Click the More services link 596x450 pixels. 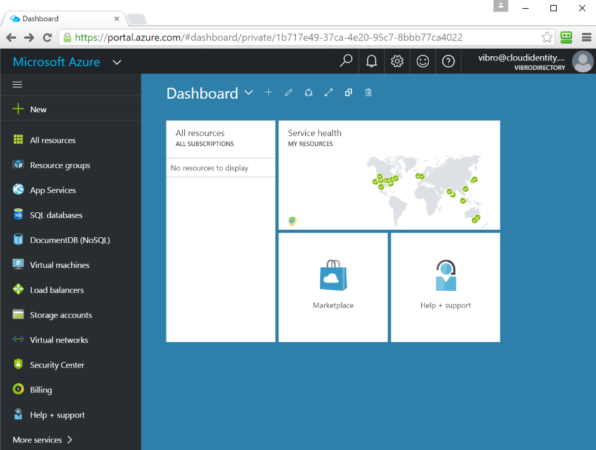click(37, 440)
